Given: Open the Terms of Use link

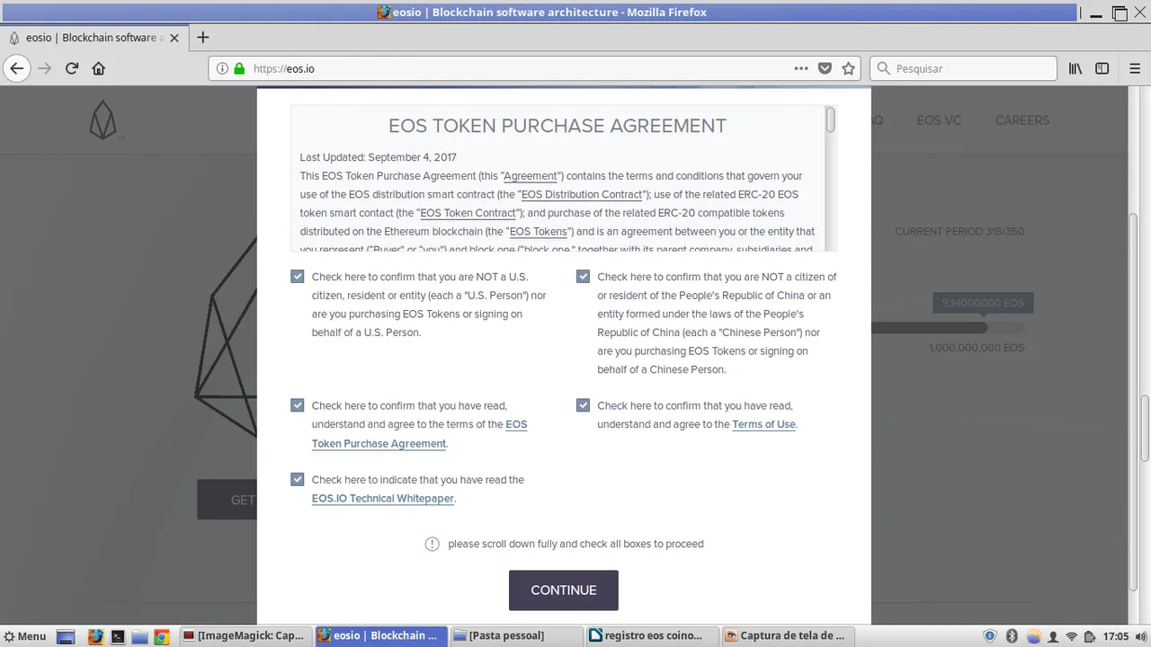Looking at the screenshot, I should tap(763, 424).
